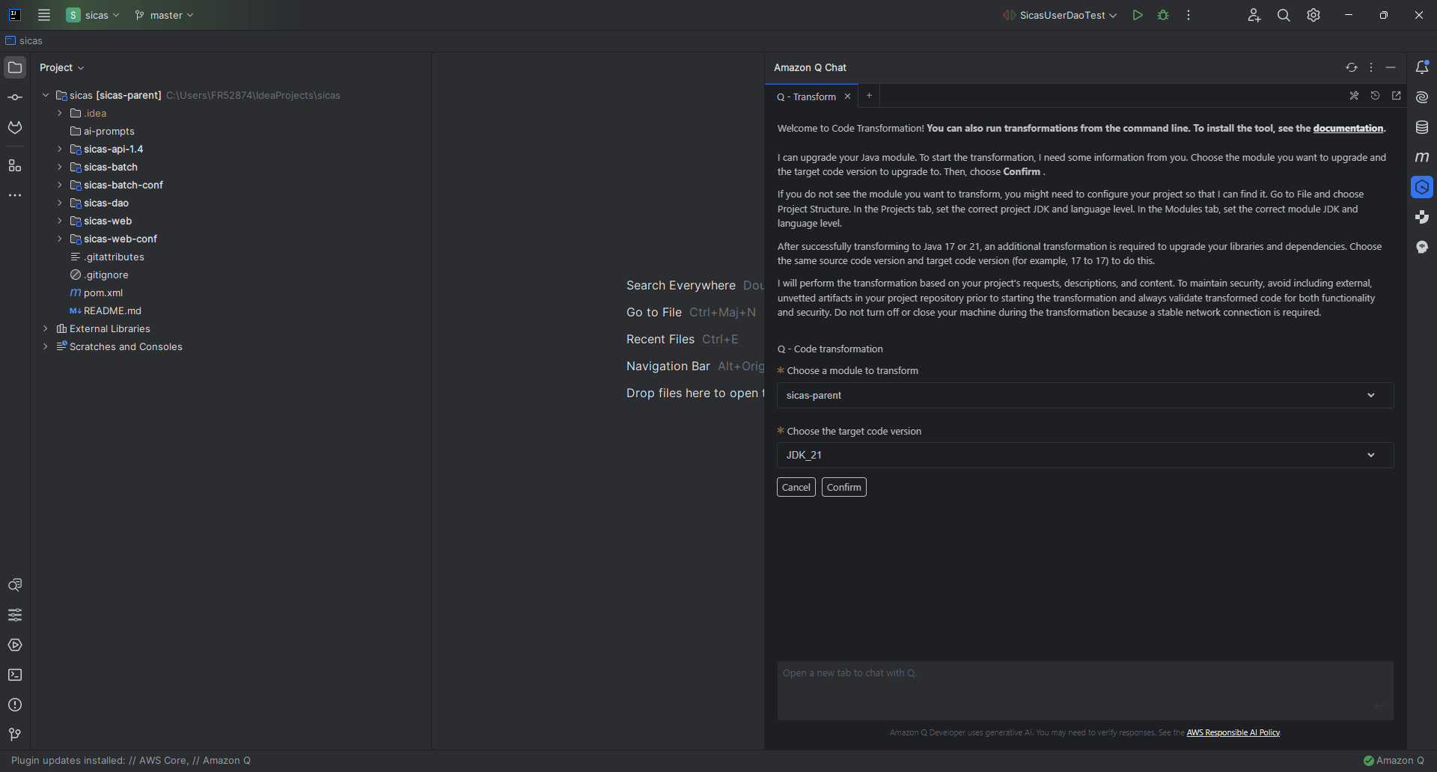The width and height of the screenshot is (1437, 772).
Task: Open the master branch dropdown
Action: [x=164, y=15]
